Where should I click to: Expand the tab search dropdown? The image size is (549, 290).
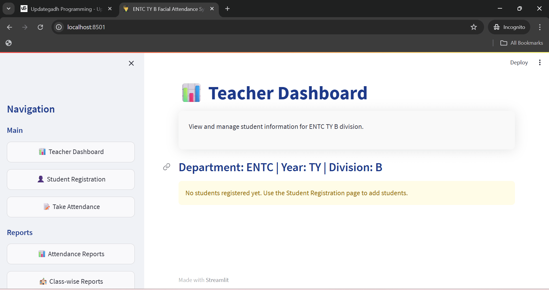click(9, 9)
